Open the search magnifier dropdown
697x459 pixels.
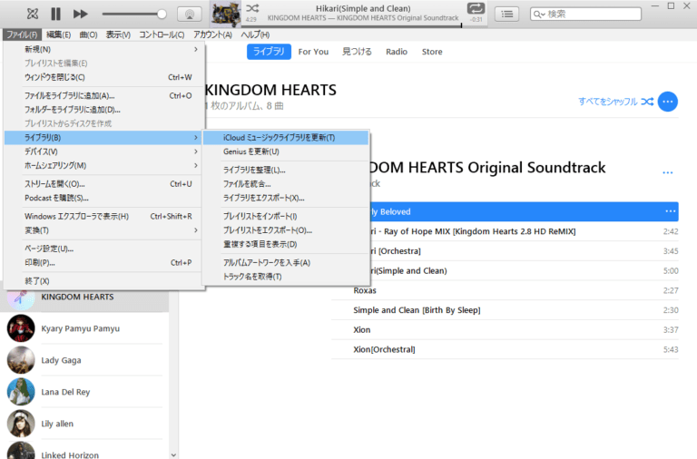539,15
